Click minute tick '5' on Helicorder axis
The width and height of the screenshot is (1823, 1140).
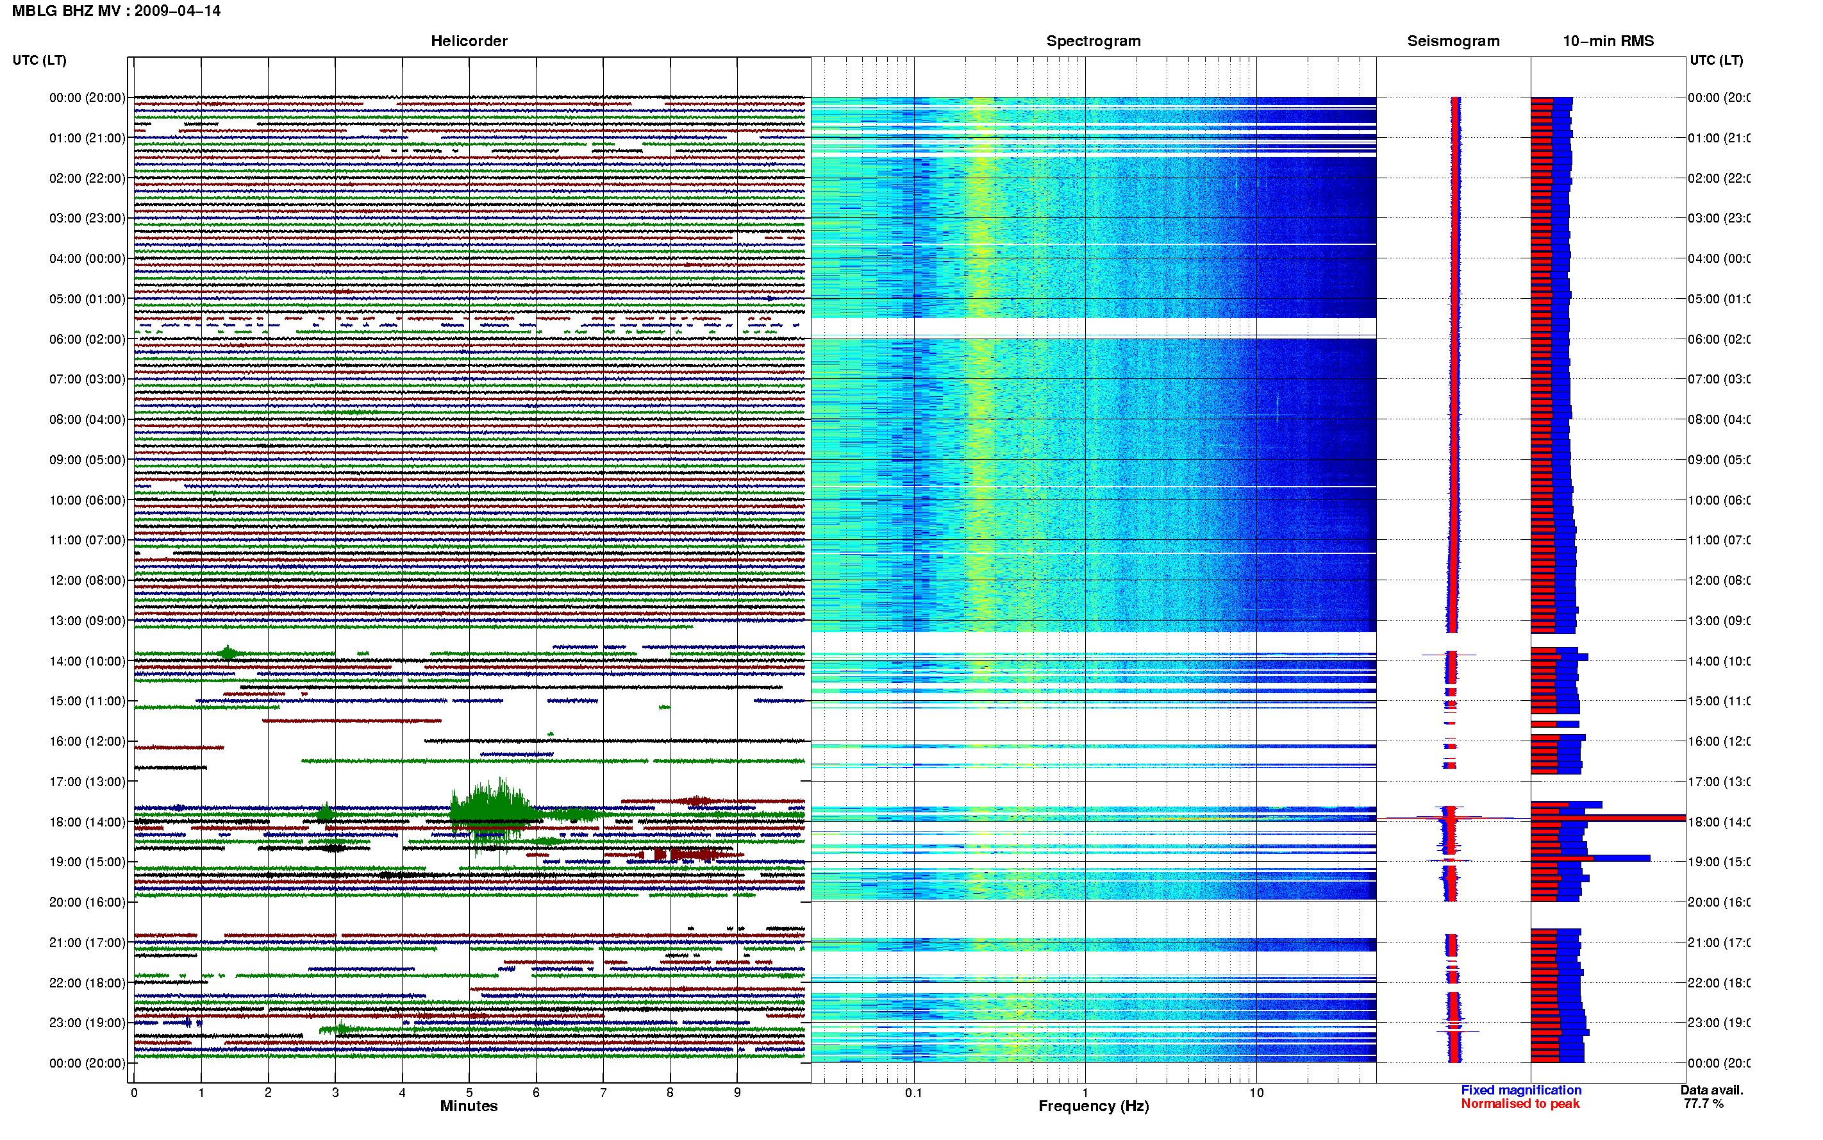(469, 1093)
